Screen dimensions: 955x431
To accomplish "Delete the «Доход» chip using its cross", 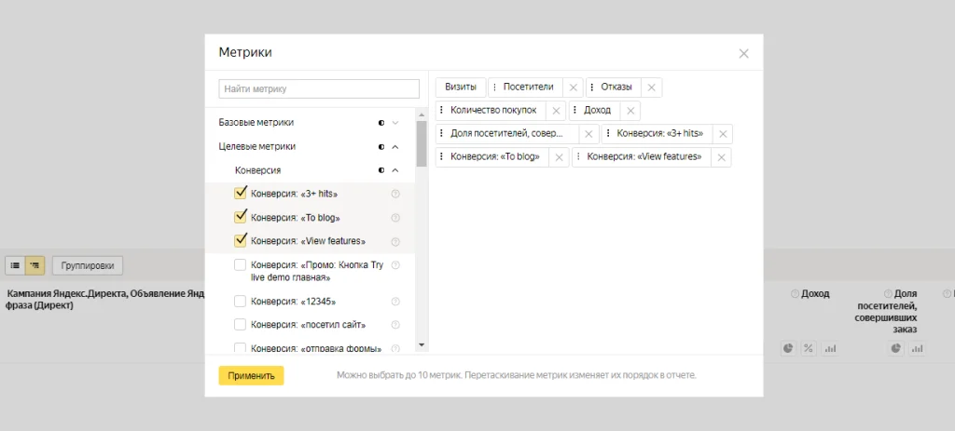I will pyautogui.click(x=630, y=111).
